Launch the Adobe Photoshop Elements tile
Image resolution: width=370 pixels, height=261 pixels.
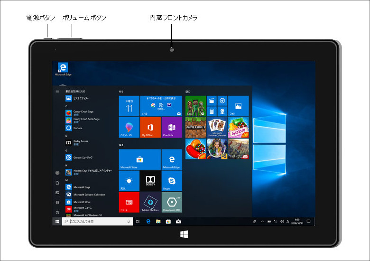coord(150,202)
